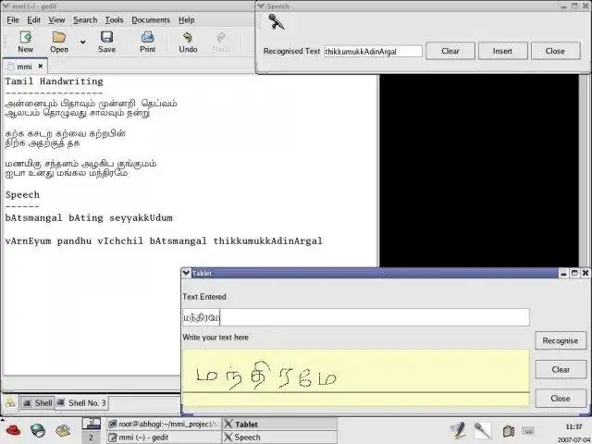Click the 'Speech' heading in the document
592x444 pixels.
pyautogui.click(x=22, y=195)
